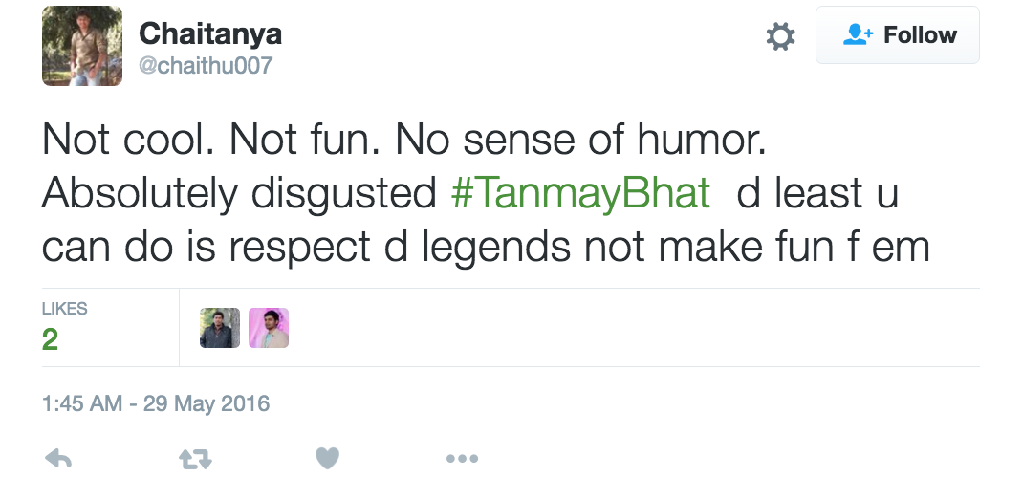Click the LIKES label

click(x=65, y=309)
